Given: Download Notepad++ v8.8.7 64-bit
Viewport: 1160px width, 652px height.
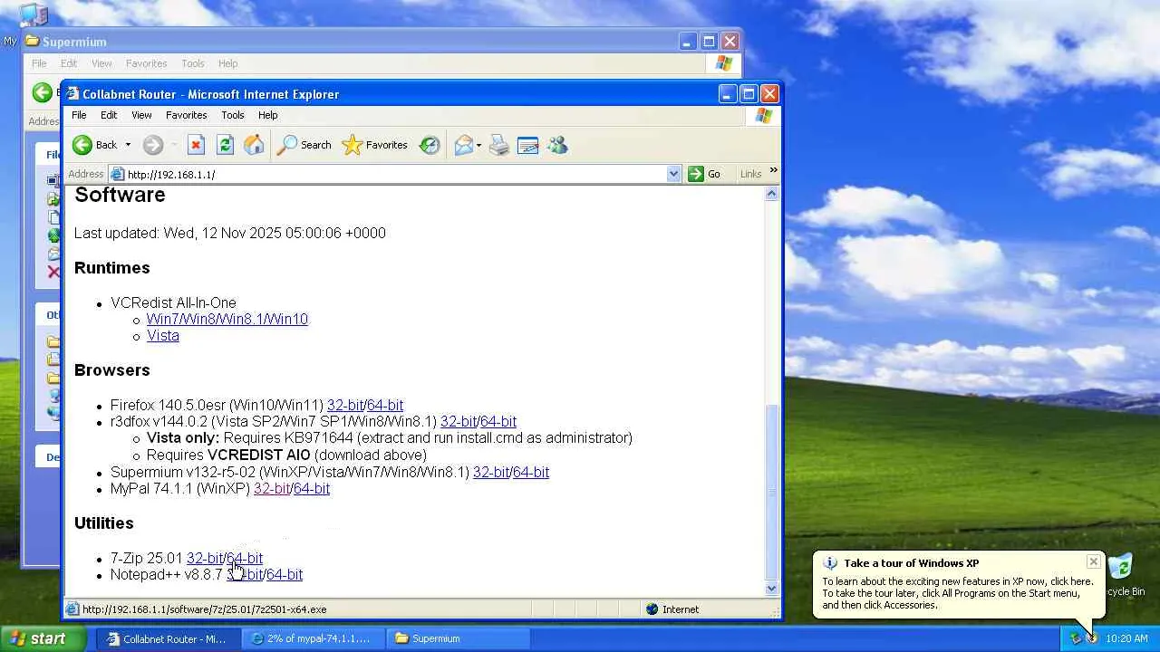Looking at the screenshot, I should (x=285, y=574).
